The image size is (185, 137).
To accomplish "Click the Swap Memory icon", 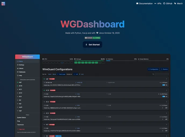I will (x=139, y=59).
